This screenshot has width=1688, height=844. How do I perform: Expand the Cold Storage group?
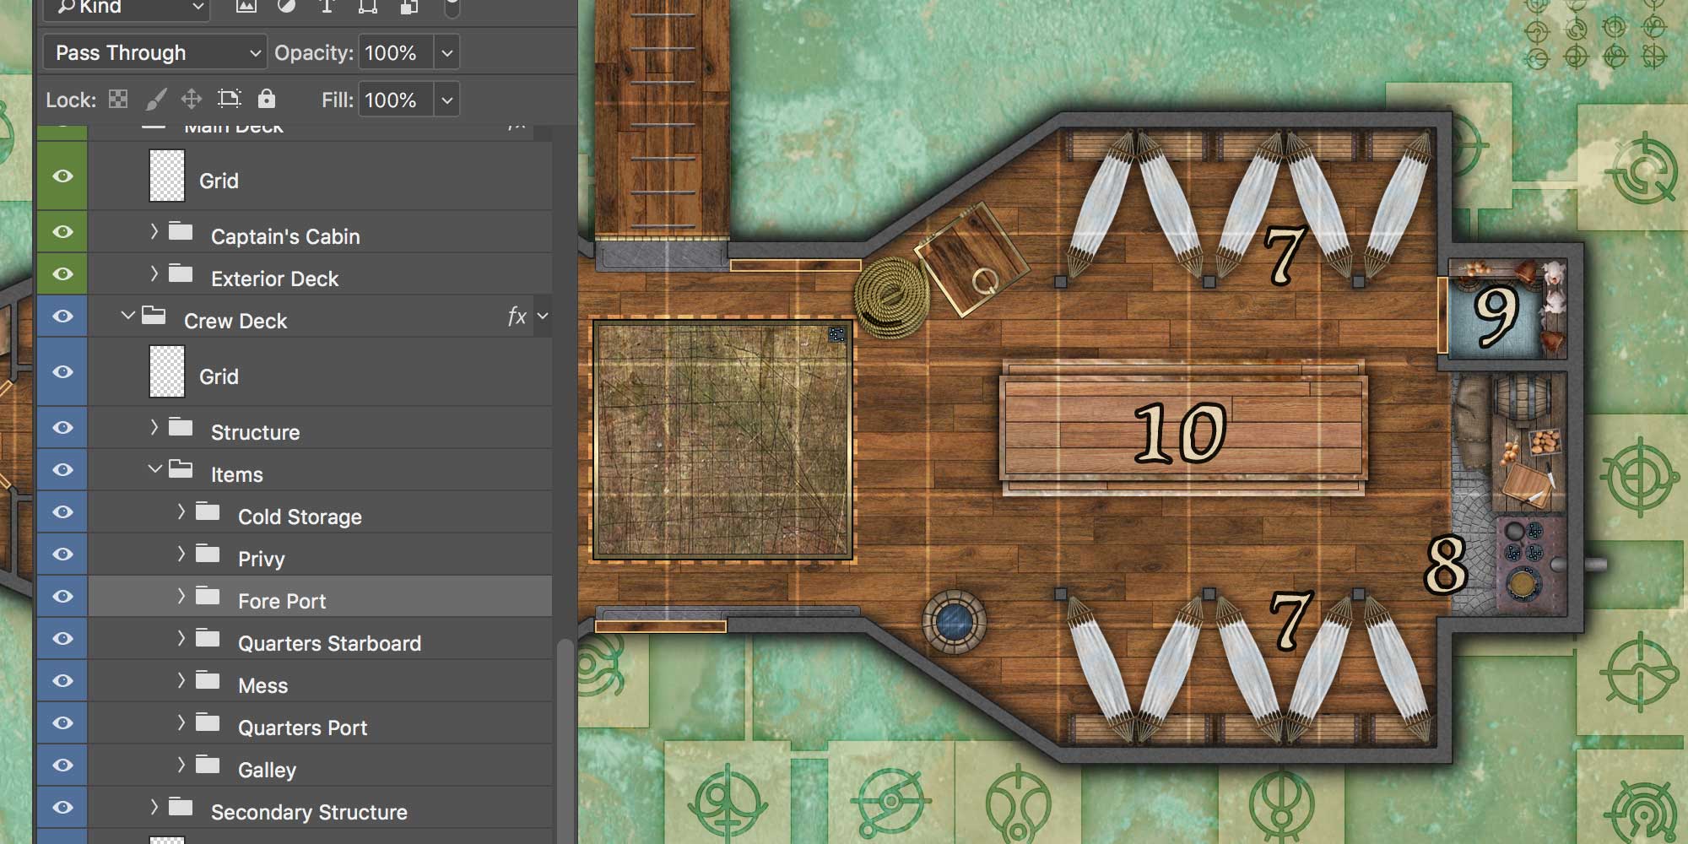[181, 511]
